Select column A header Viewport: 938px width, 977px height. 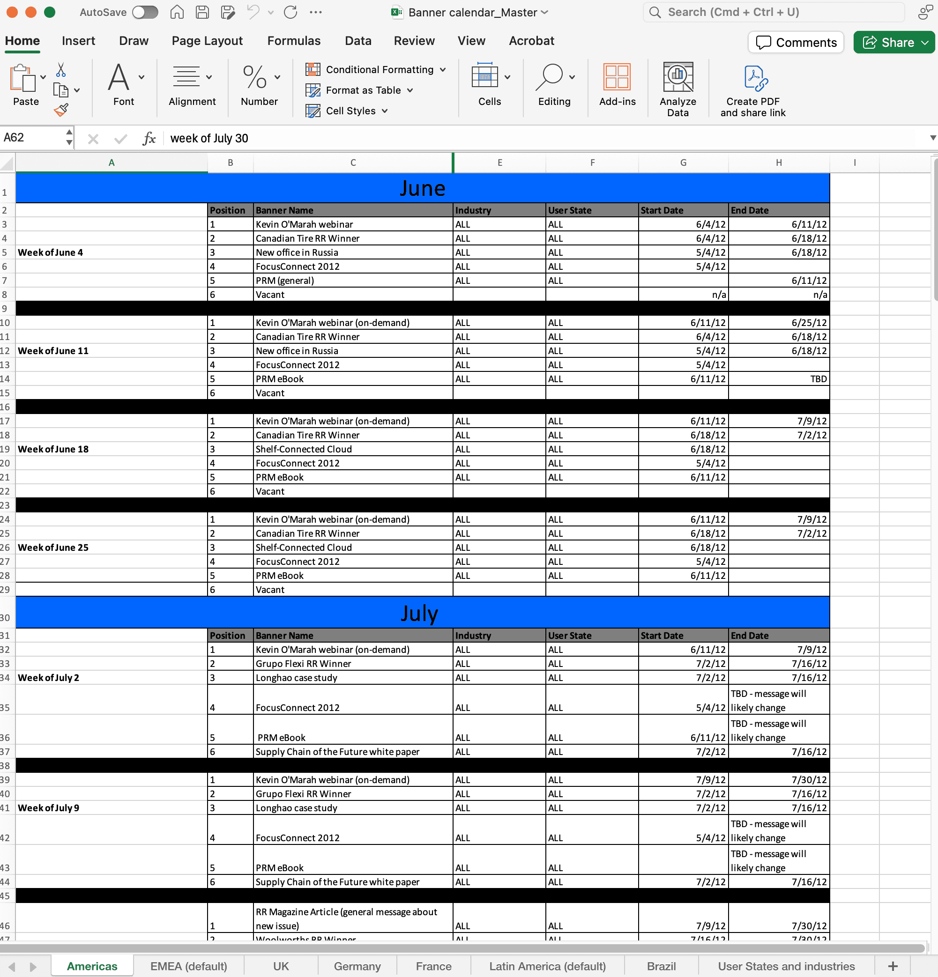tap(112, 163)
